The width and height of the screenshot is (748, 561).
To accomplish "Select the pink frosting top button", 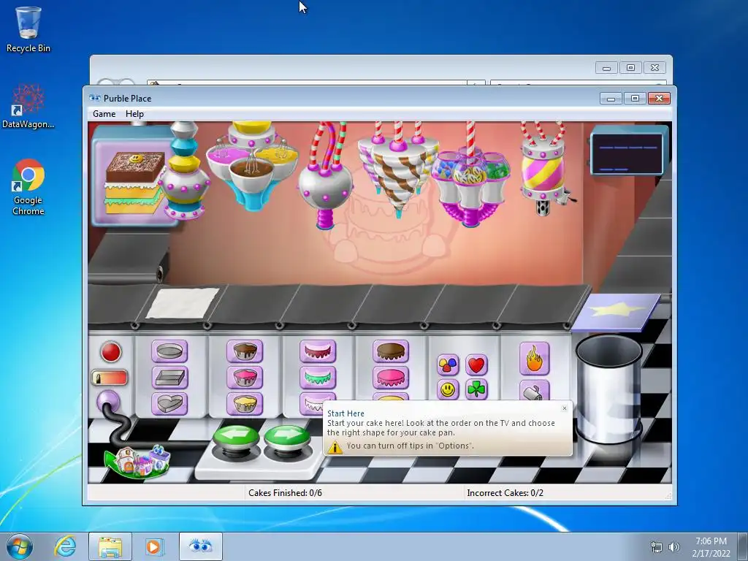I will (x=391, y=378).
